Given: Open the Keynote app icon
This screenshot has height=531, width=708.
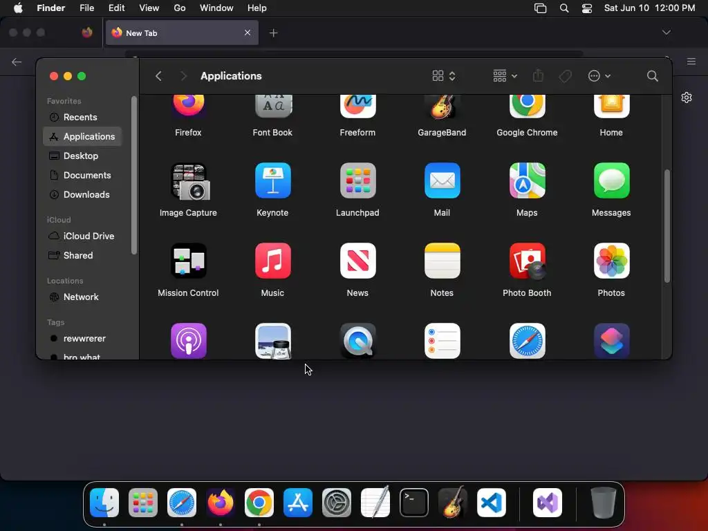Looking at the screenshot, I should pyautogui.click(x=272, y=180).
